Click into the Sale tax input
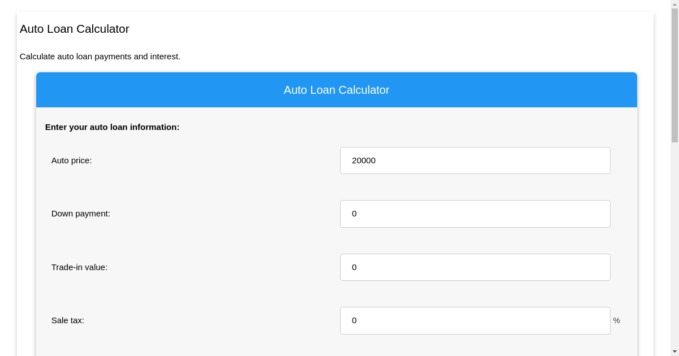The image size is (679, 356). coord(475,320)
